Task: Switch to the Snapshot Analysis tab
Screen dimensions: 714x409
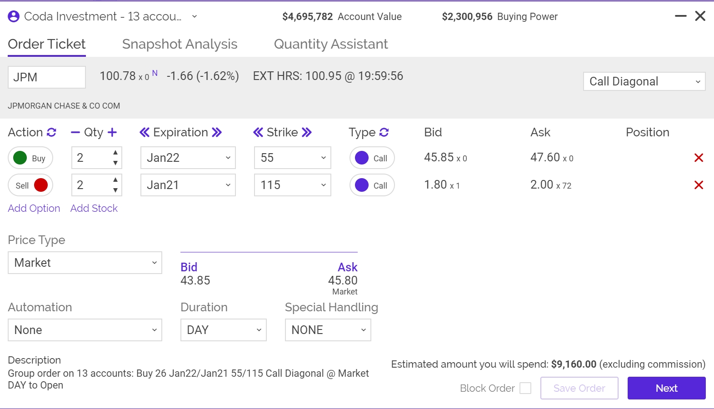Action: [180, 44]
